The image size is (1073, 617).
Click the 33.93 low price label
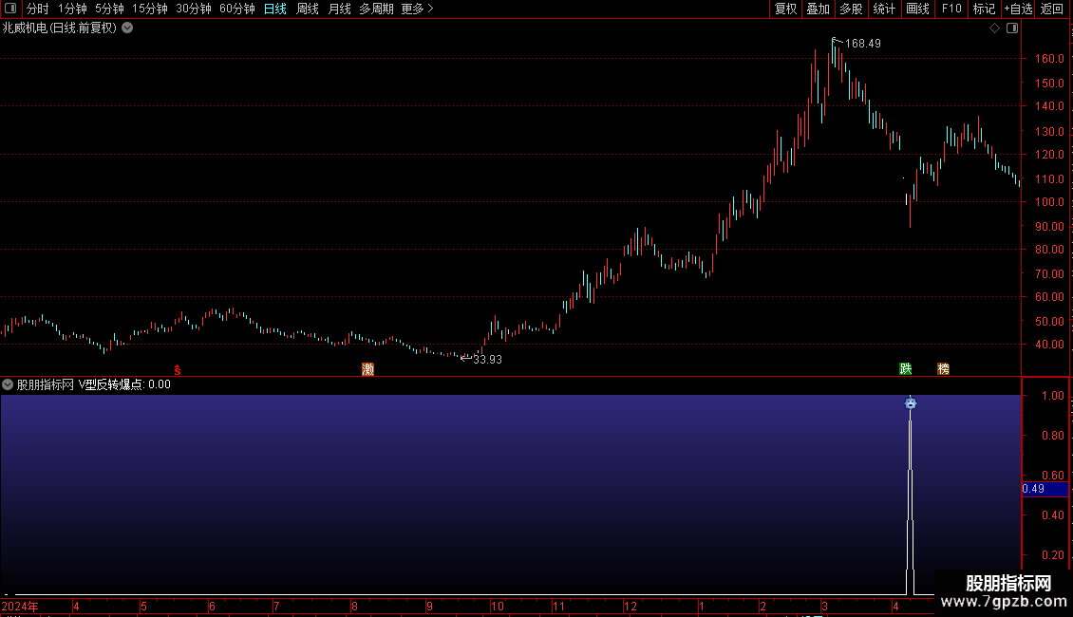point(487,360)
